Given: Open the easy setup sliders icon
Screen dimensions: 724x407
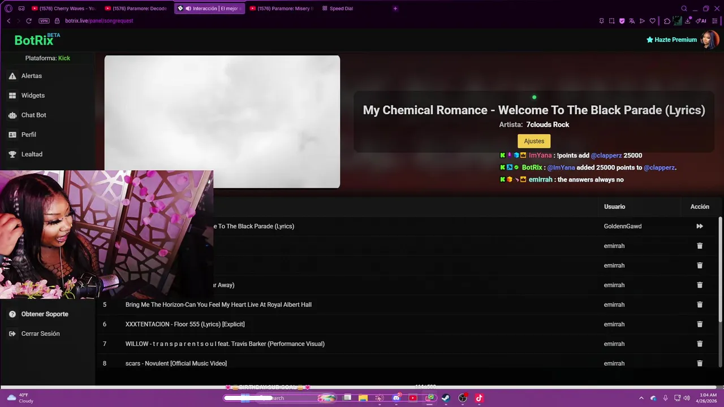Looking at the screenshot, I should 715,21.
